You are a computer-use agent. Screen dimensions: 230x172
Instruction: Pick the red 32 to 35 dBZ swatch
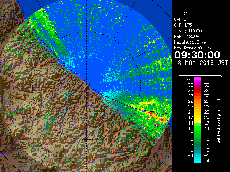click(198, 91)
